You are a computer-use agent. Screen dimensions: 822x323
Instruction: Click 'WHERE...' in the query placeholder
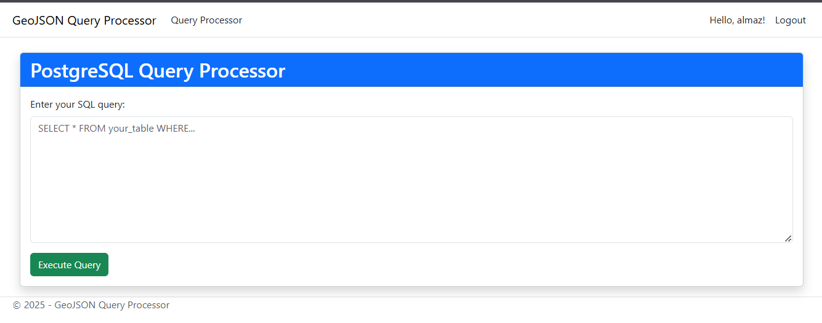(176, 129)
